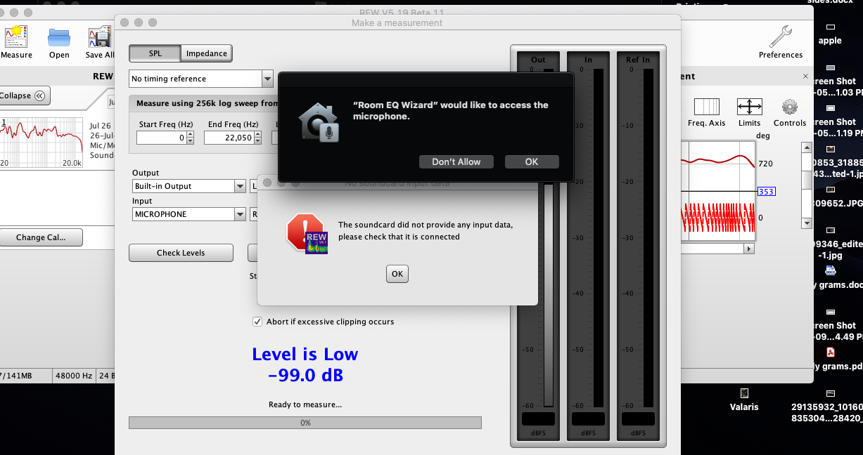Click the "Level is Low" message
Image resolution: width=863 pixels, height=455 pixels.
coord(305,355)
